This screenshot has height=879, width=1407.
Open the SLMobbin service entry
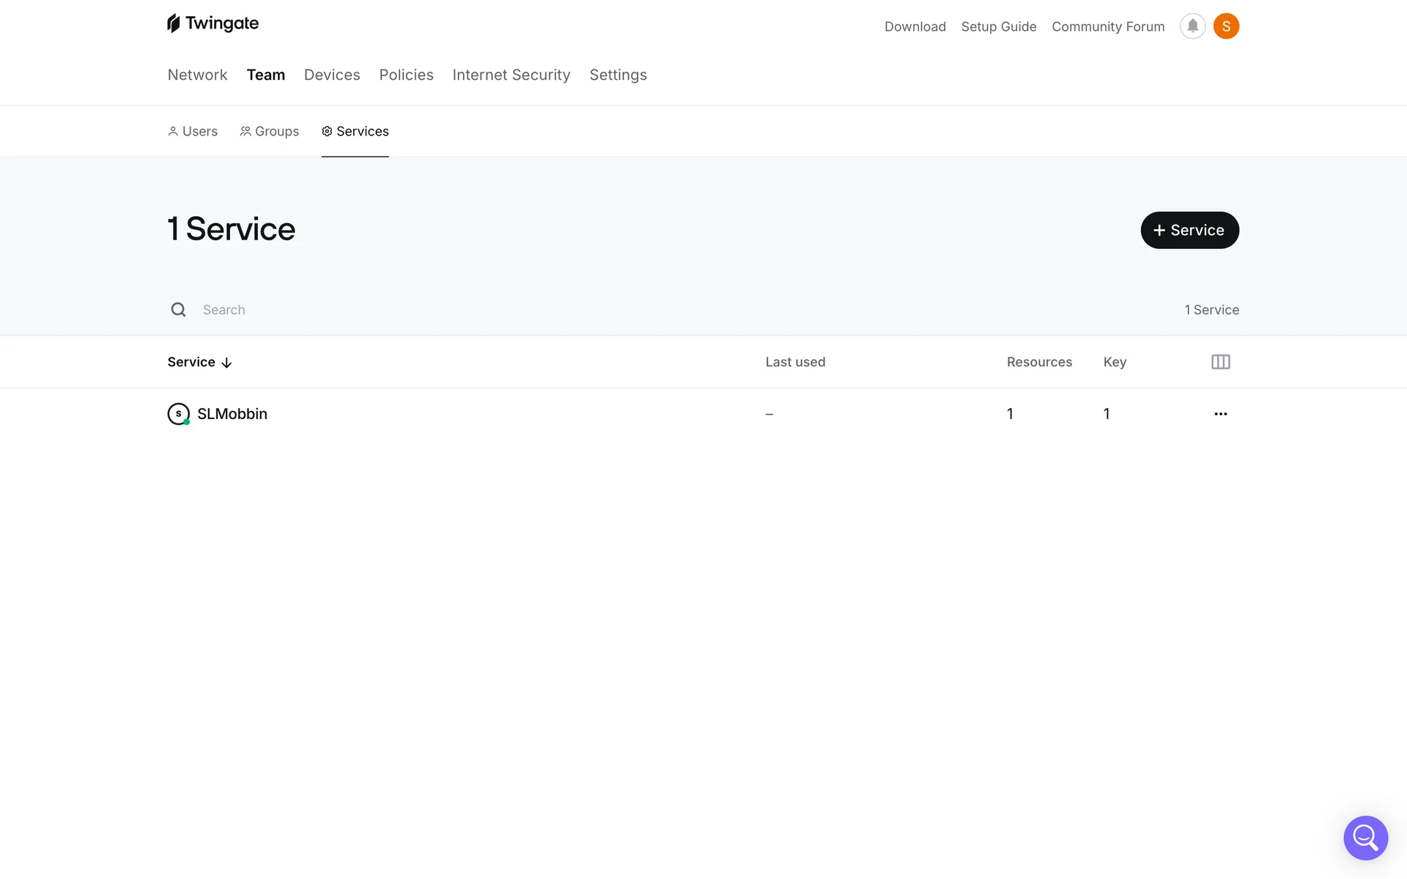pos(232,414)
